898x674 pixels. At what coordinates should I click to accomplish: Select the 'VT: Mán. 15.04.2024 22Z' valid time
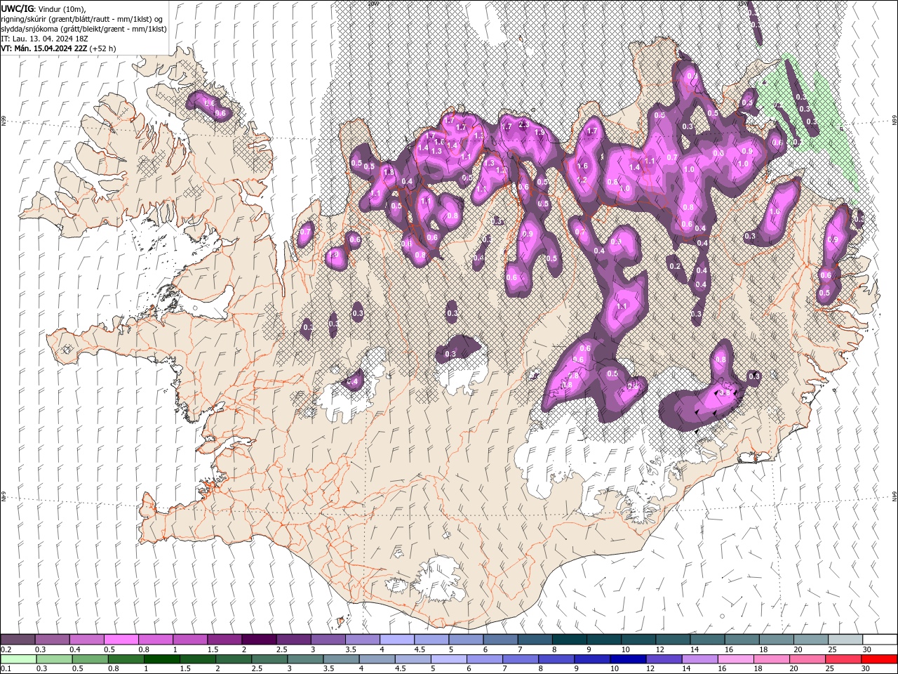point(44,48)
